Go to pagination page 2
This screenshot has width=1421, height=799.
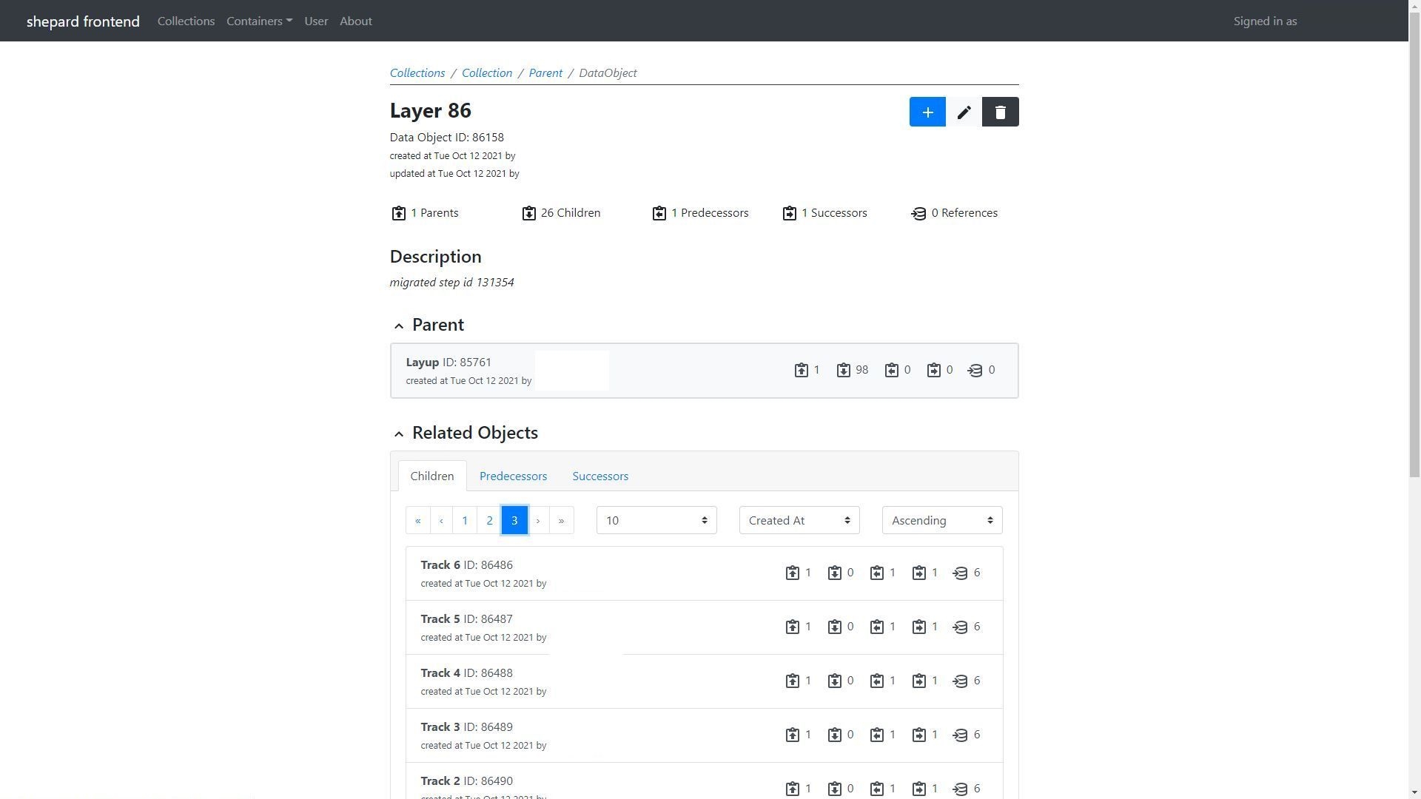489,520
